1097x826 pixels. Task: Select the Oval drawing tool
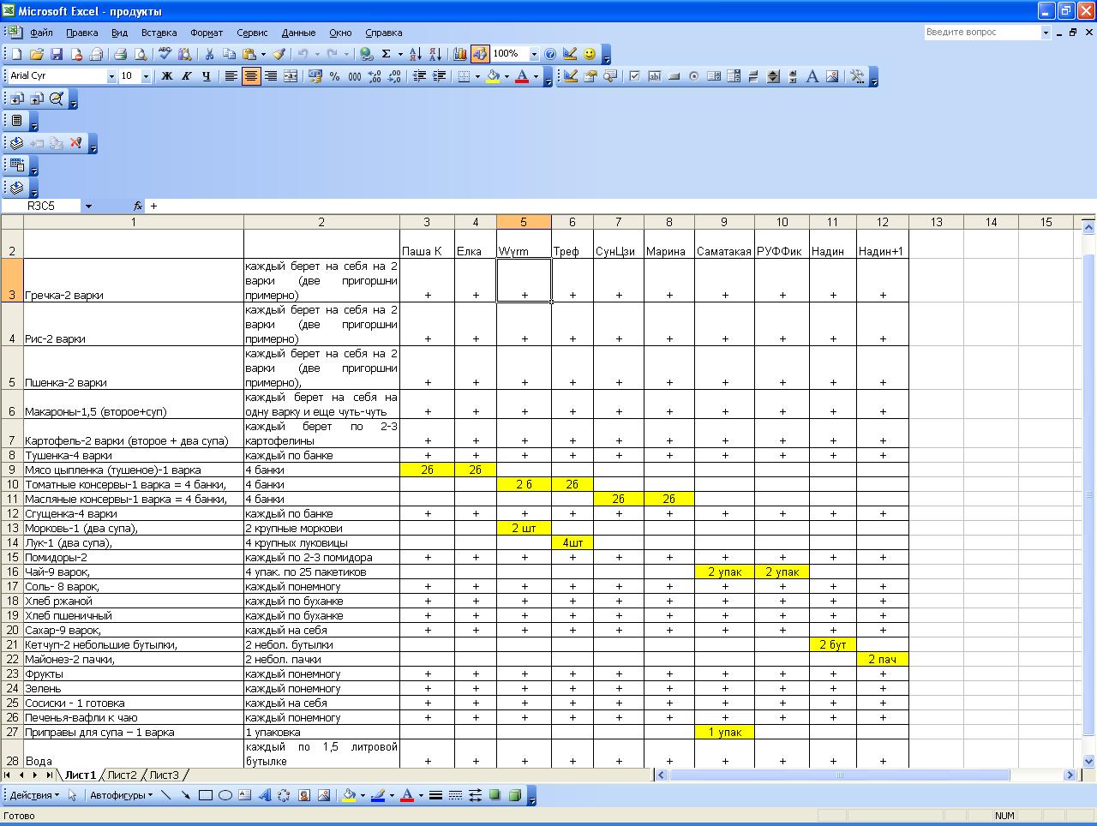pos(225,795)
